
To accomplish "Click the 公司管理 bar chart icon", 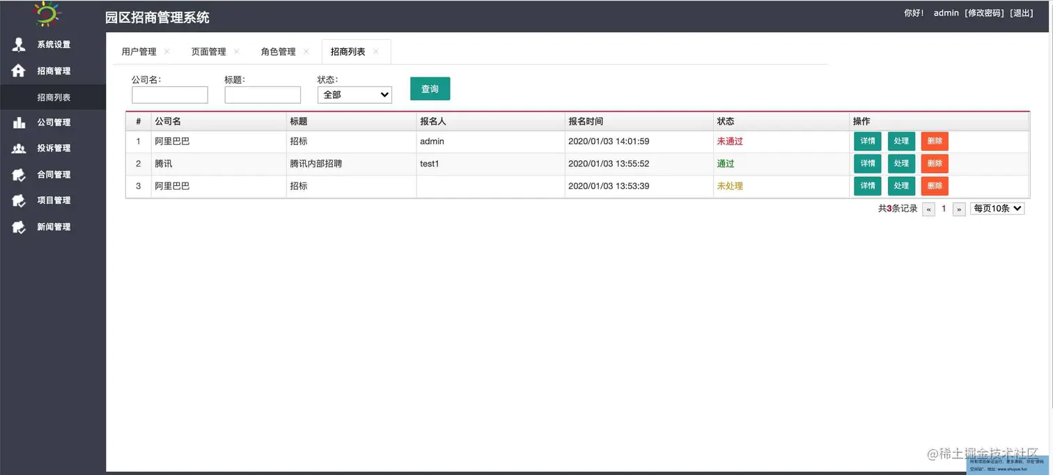I will click(x=19, y=123).
